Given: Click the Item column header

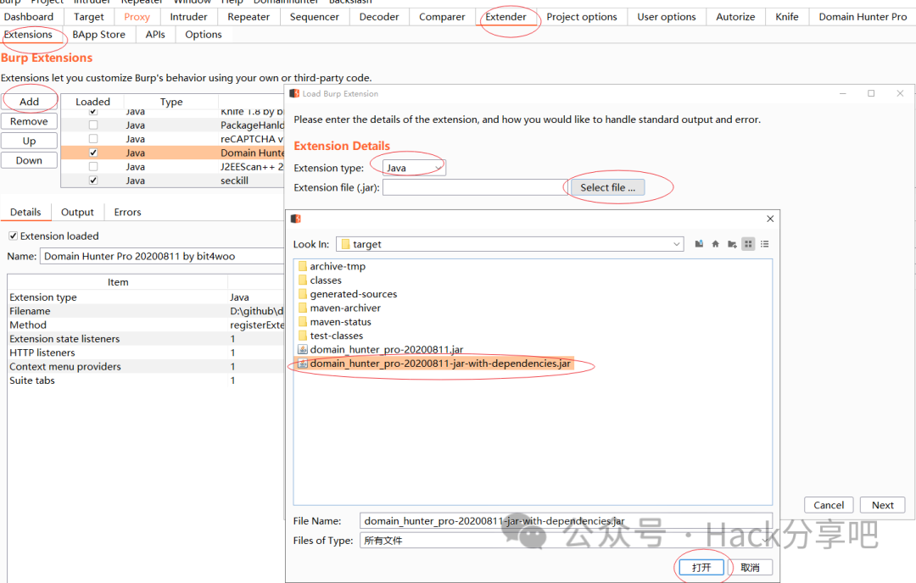Looking at the screenshot, I should coord(117,282).
